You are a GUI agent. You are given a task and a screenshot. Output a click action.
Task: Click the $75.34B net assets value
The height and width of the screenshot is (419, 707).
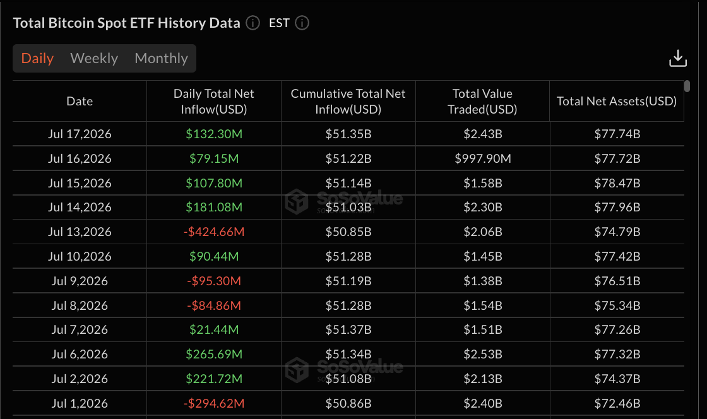(617, 305)
